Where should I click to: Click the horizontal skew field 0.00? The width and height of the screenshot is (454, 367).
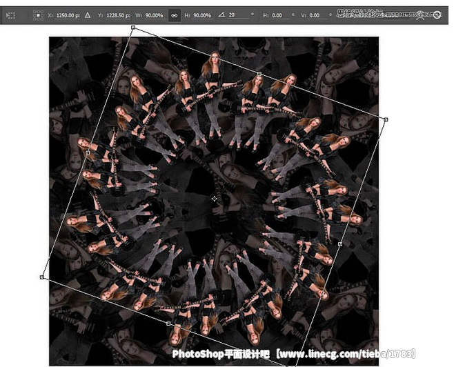(x=281, y=15)
